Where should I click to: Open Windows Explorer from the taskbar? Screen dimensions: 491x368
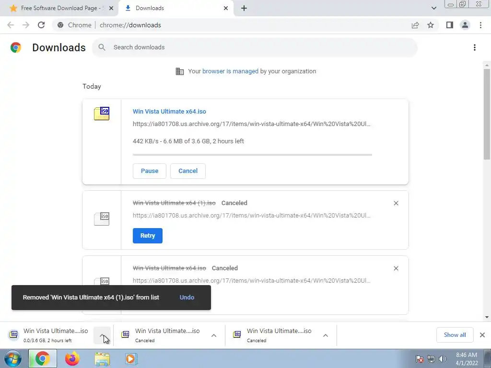pos(102,358)
